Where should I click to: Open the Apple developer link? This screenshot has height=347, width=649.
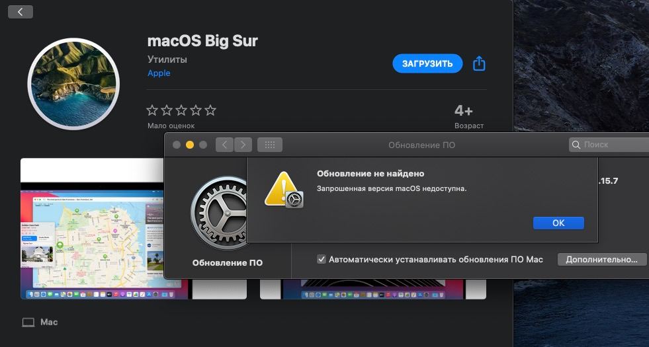coord(159,73)
